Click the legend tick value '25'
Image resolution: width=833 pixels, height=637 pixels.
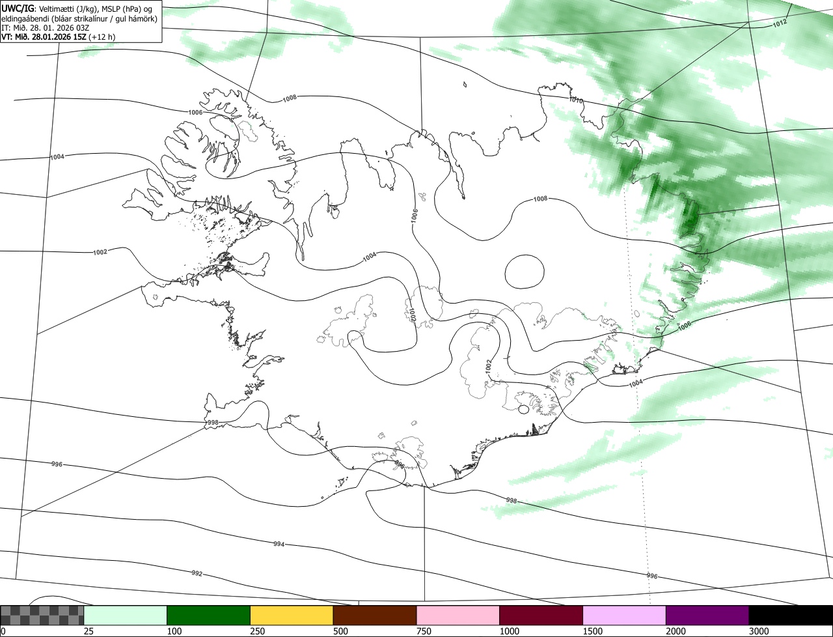(89, 631)
